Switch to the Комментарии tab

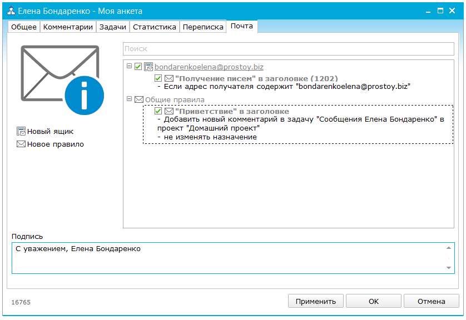(68, 27)
